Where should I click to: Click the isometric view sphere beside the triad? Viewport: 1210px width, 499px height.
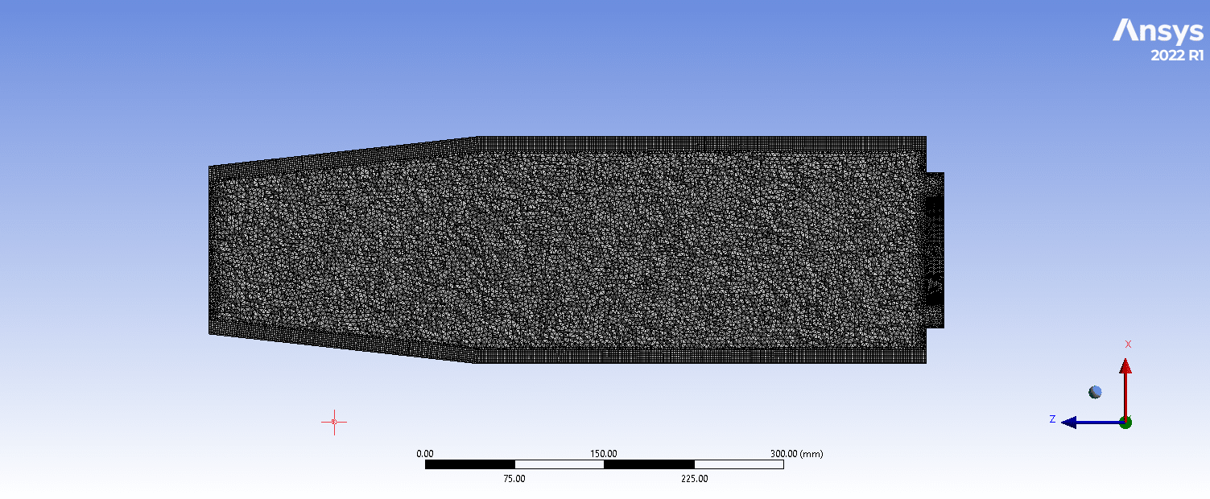pyautogui.click(x=1095, y=392)
